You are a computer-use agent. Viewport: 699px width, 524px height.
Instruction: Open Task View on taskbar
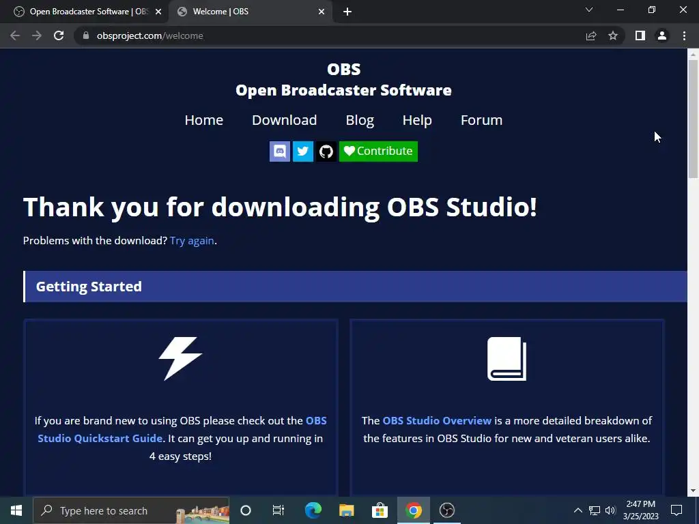(x=279, y=510)
